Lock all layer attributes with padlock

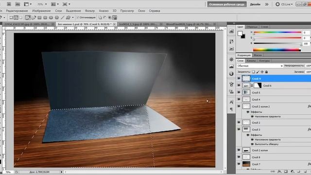tap(267, 72)
